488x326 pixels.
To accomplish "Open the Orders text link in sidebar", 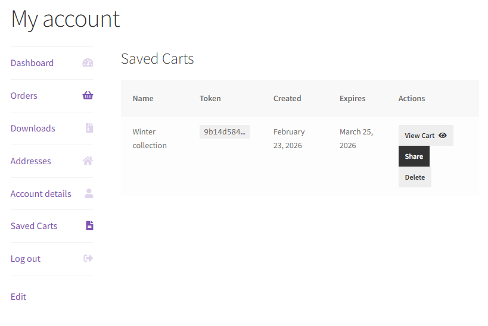I will point(24,96).
